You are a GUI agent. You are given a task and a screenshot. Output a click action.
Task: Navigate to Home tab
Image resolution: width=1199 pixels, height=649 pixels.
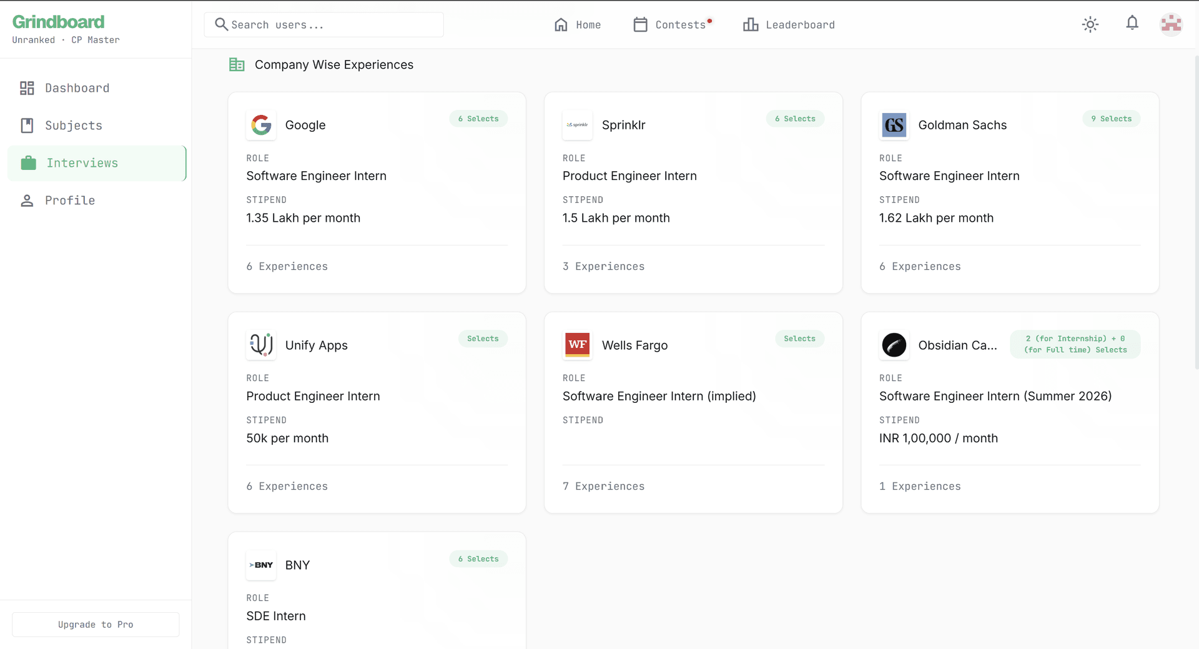[578, 25]
